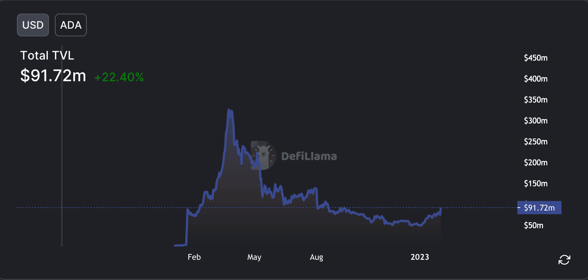Click the $400m y-axis label

(x=536, y=79)
